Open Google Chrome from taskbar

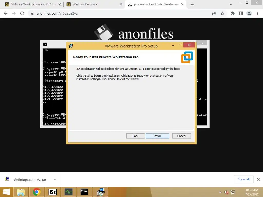point(36,192)
